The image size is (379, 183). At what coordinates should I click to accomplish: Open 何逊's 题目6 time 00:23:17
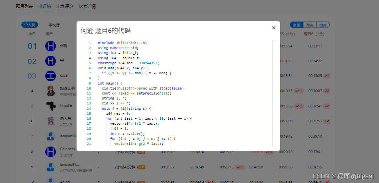(x=315, y=46)
